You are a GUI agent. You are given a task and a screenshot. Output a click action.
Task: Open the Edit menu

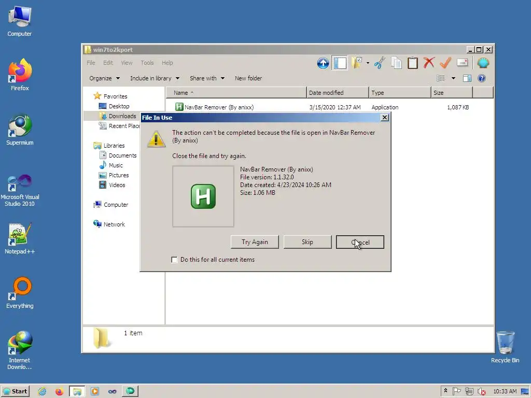click(x=108, y=63)
